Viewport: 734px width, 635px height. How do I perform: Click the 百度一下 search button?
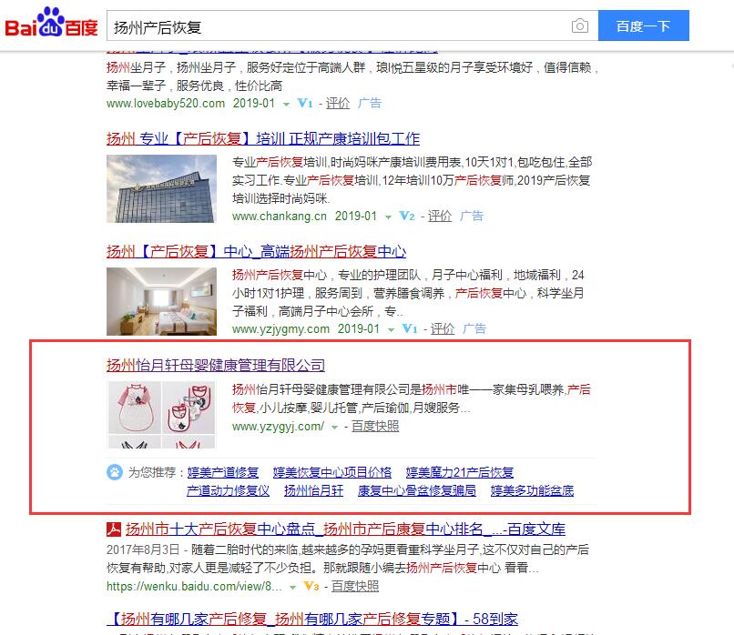(643, 25)
